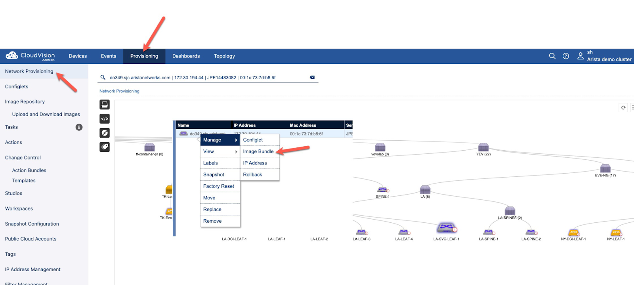Screen dimensions: 634x285
Task: Click the label tag icon
Action: (x=105, y=147)
